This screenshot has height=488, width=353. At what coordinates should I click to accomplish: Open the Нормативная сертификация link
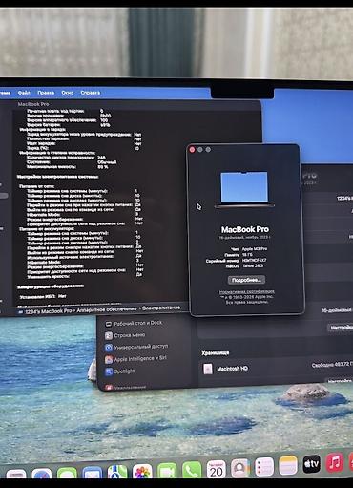tap(246, 292)
